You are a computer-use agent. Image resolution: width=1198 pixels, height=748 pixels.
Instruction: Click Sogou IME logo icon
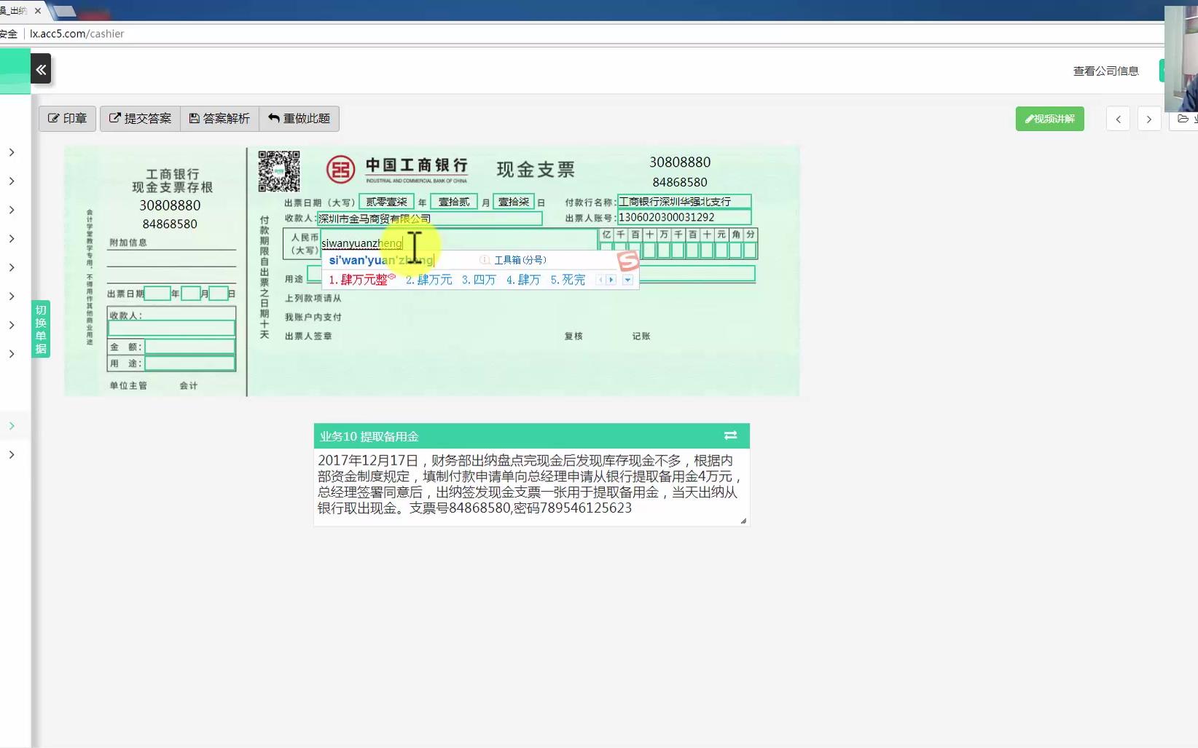click(627, 260)
